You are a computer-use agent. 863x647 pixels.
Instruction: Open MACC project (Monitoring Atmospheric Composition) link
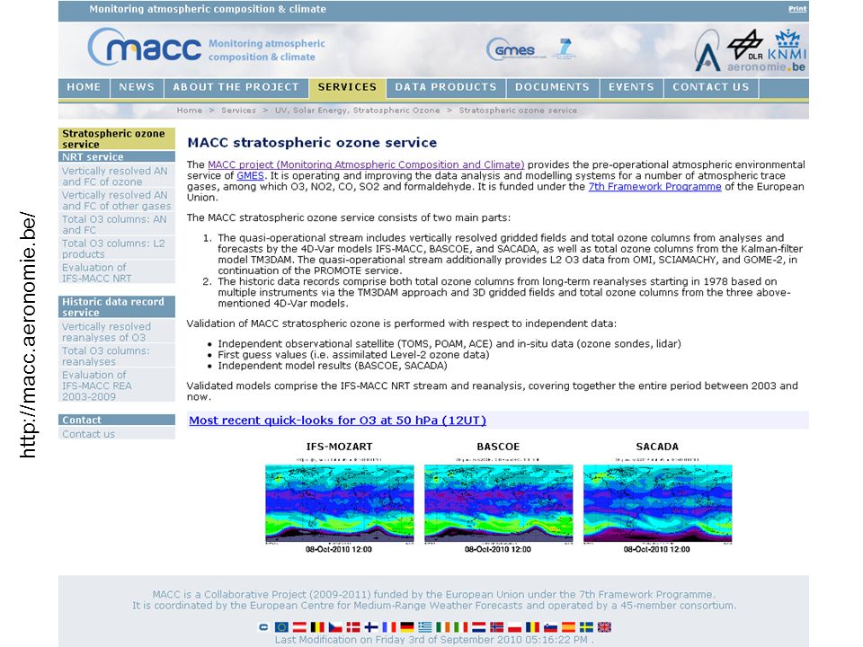(x=366, y=164)
